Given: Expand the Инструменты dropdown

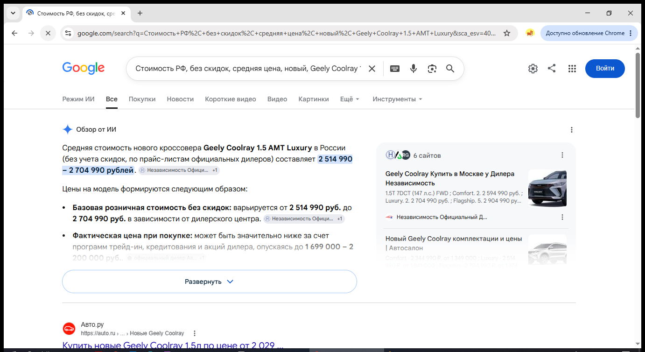Looking at the screenshot, I should 397,99.
